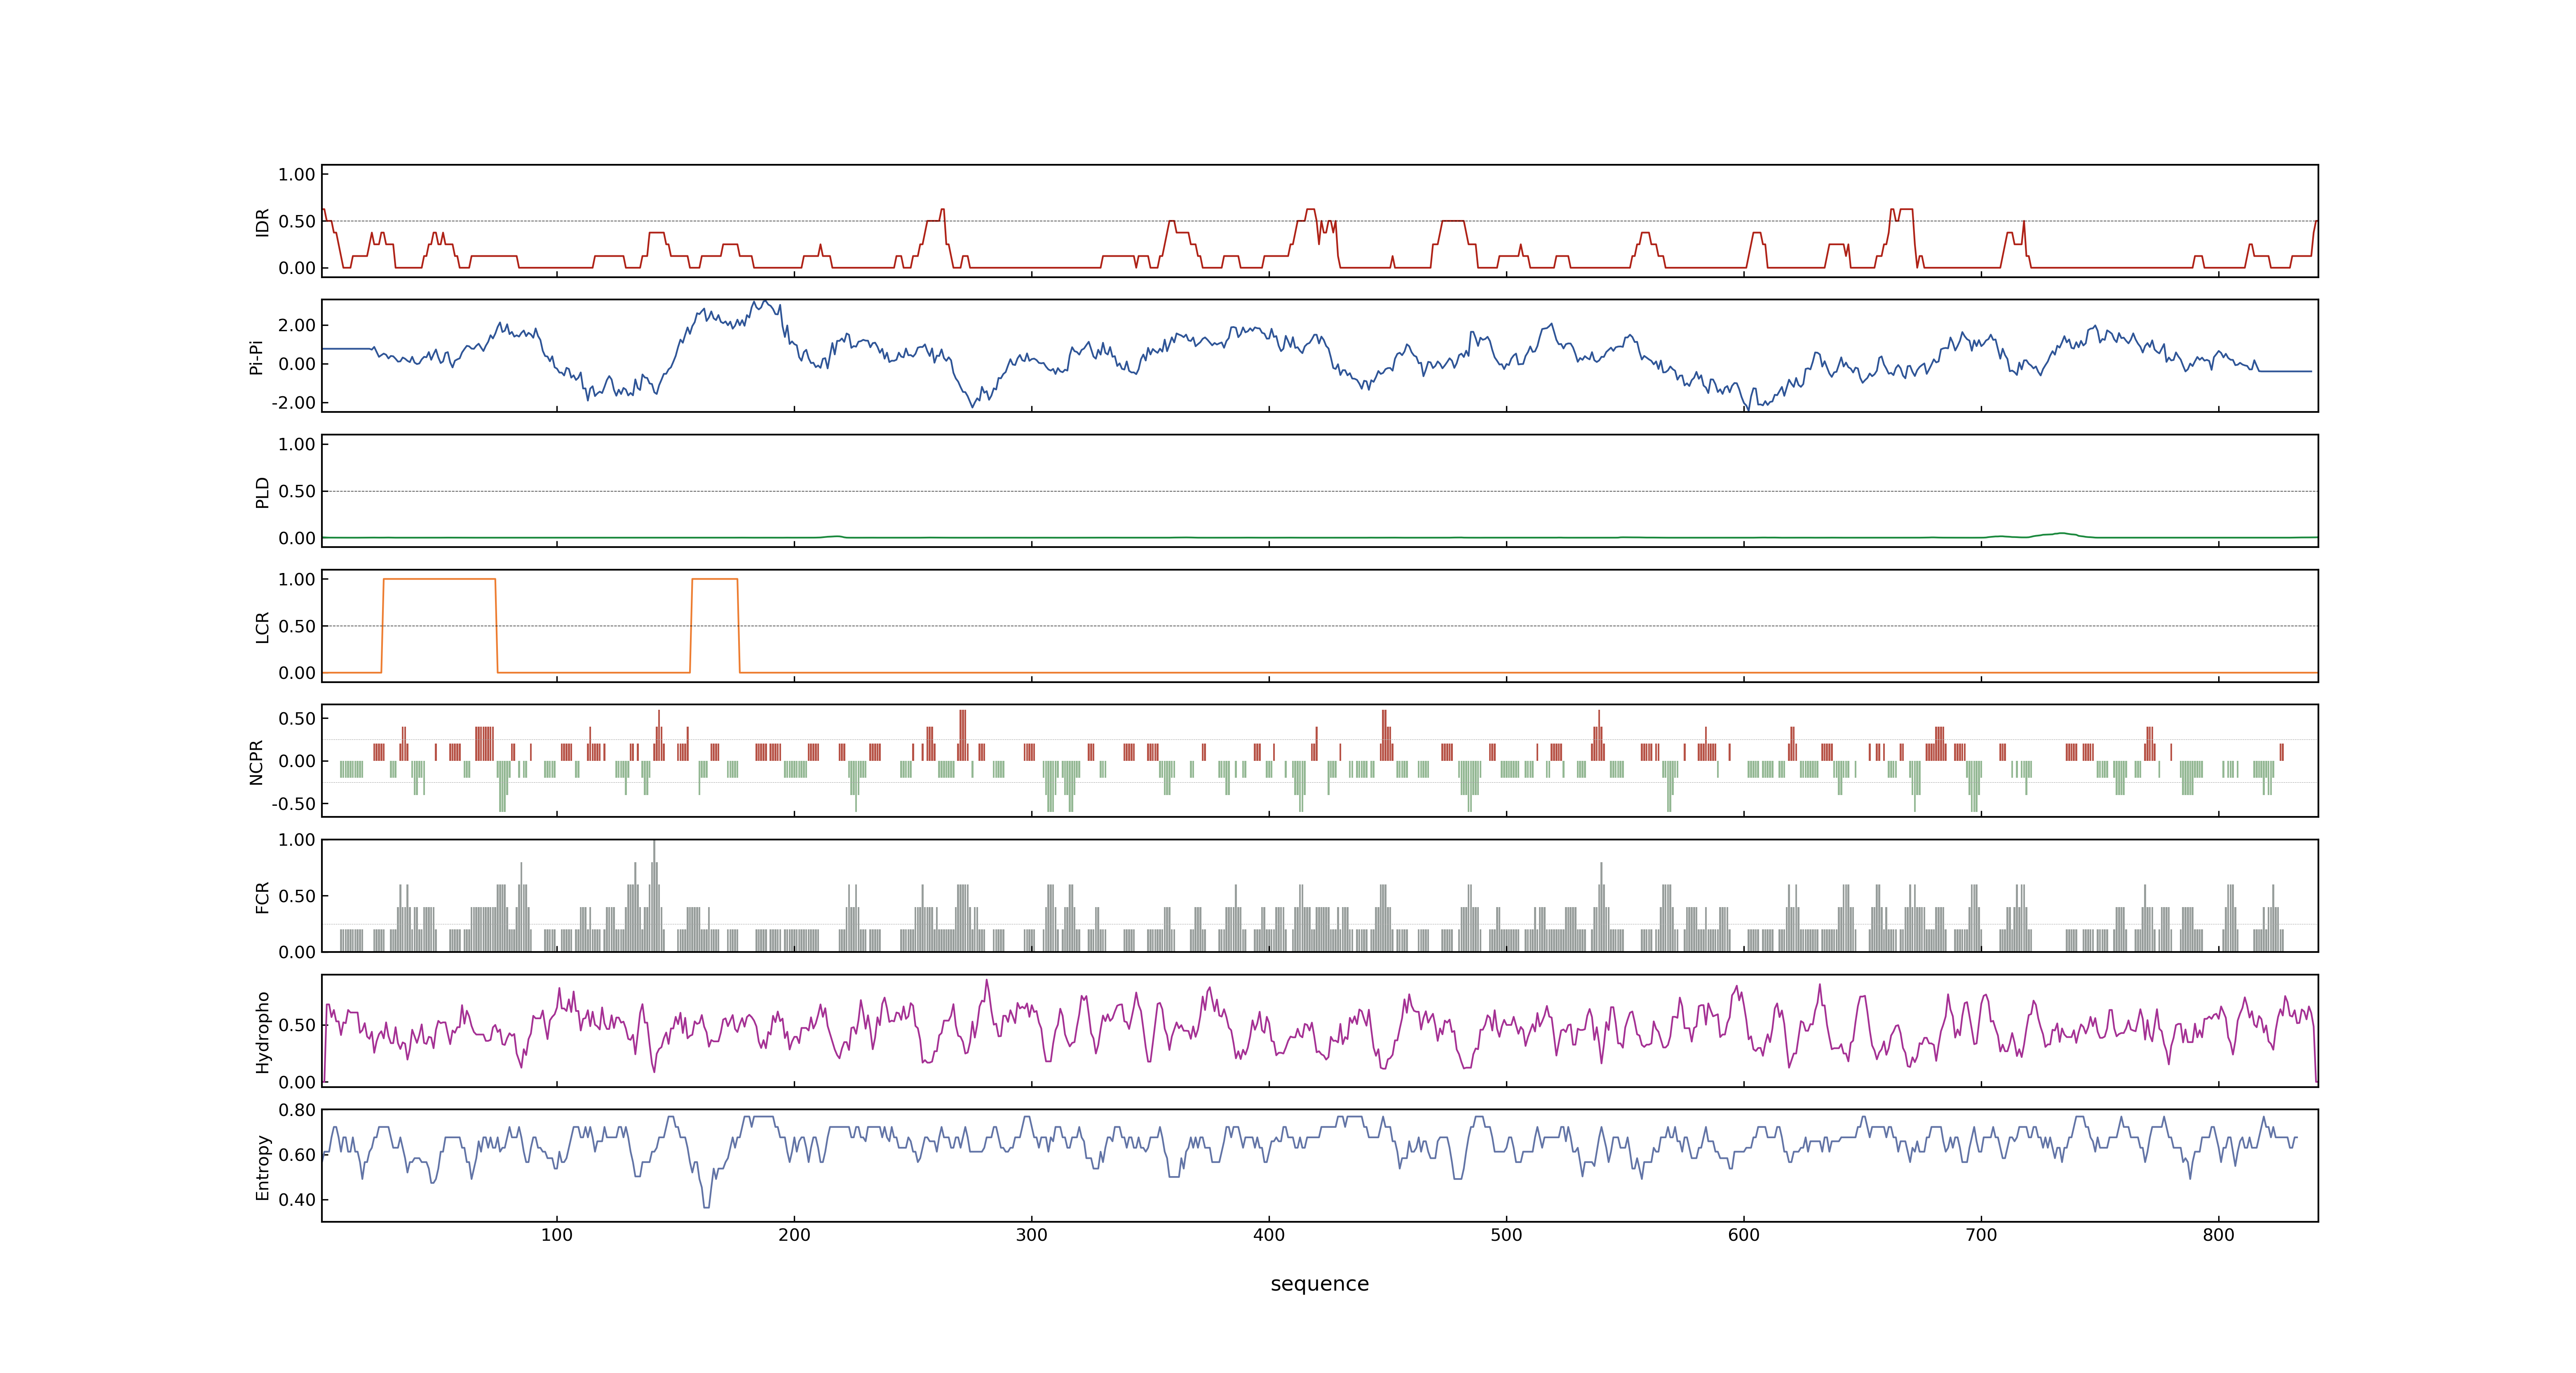Image resolution: width=2576 pixels, height=1373 pixels.
Task: Click the 0.60 tick of Entropy panel
Action: (x=297, y=1155)
